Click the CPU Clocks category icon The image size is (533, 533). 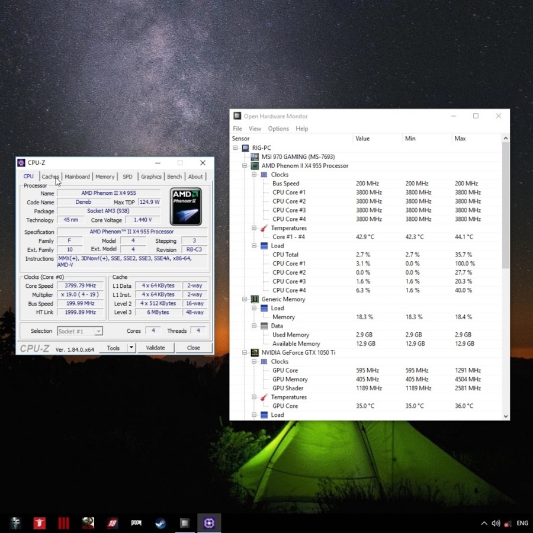(x=264, y=175)
